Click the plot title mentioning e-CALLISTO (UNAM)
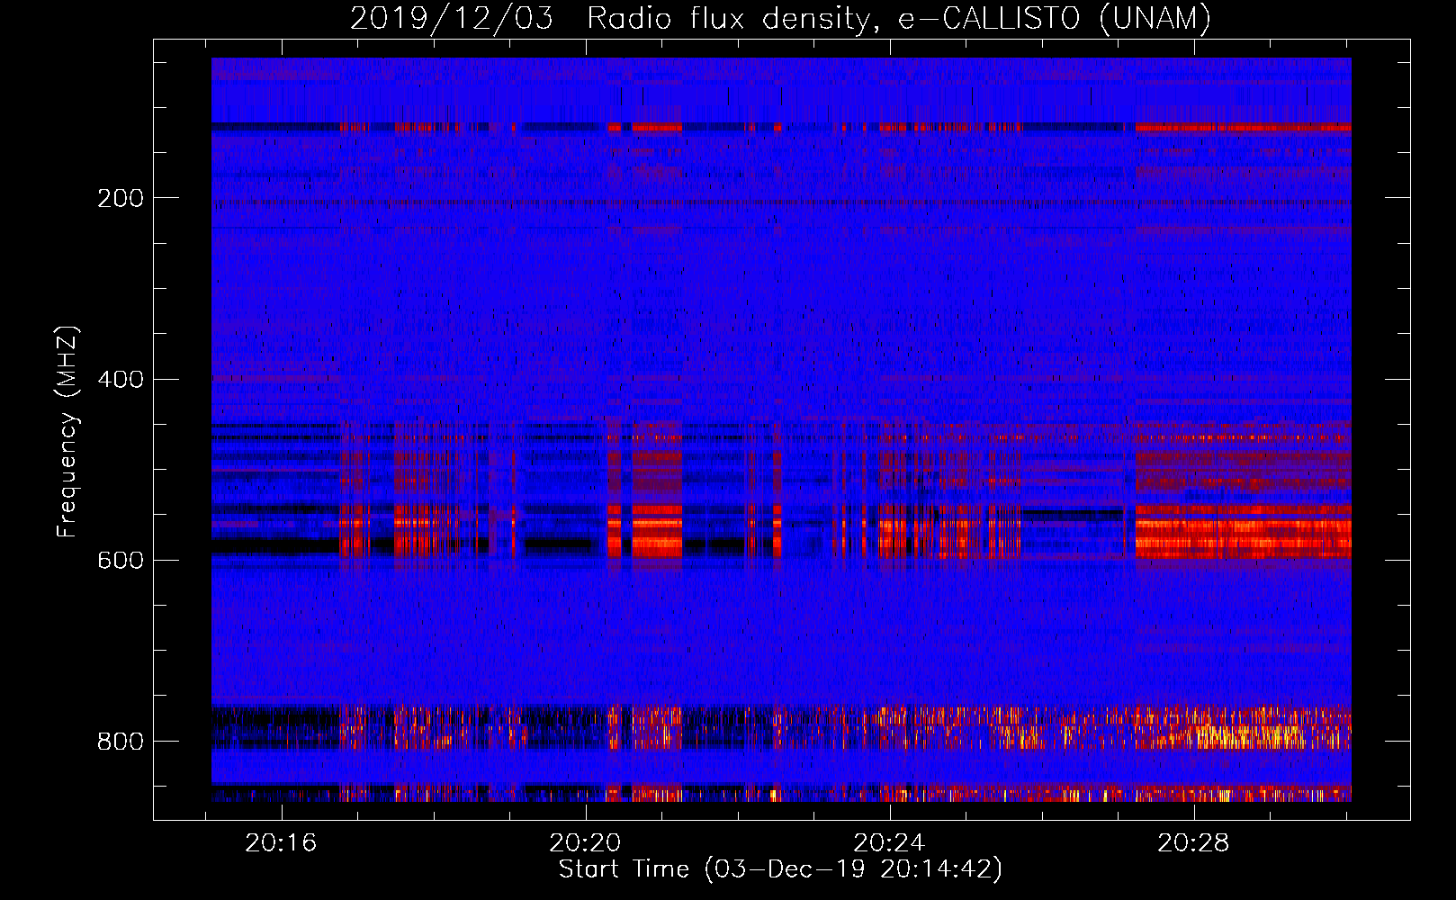The width and height of the screenshot is (1456, 900). pos(780,18)
